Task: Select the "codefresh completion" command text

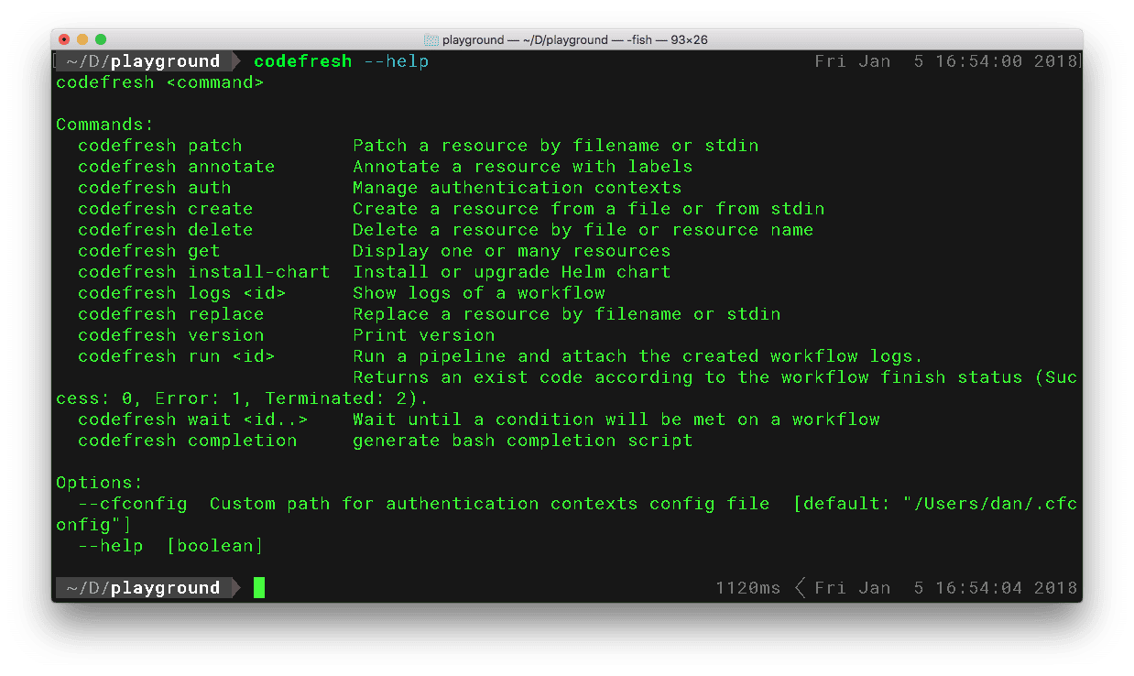Action: click(x=188, y=441)
